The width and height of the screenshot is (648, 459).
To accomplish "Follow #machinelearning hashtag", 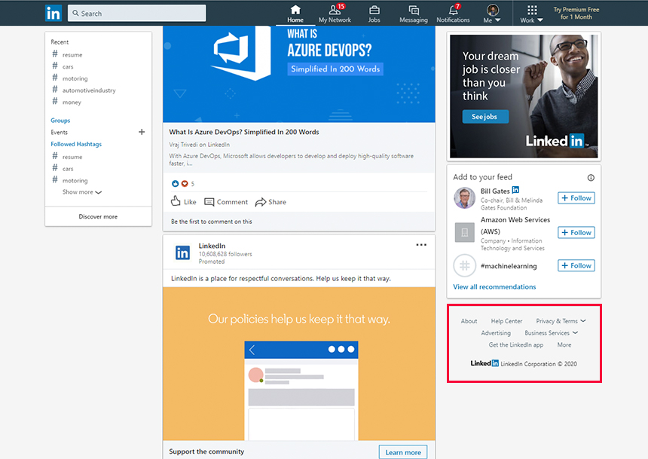I will pyautogui.click(x=576, y=265).
